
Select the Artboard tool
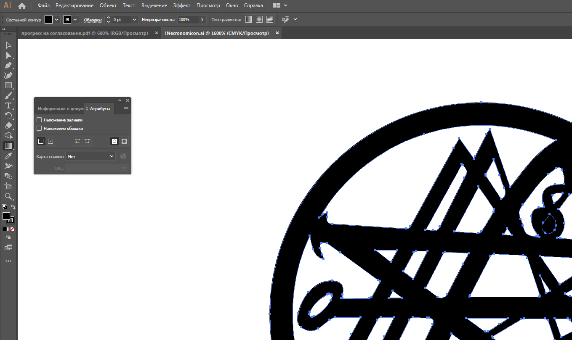point(8,186)
